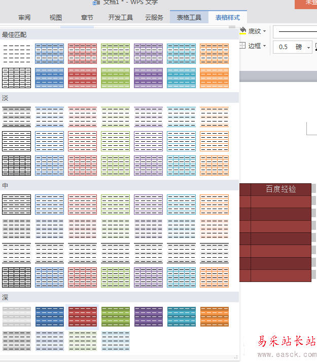
Task: Pick solid orange banded style in 最佳匹配
Action: (215, 78)
